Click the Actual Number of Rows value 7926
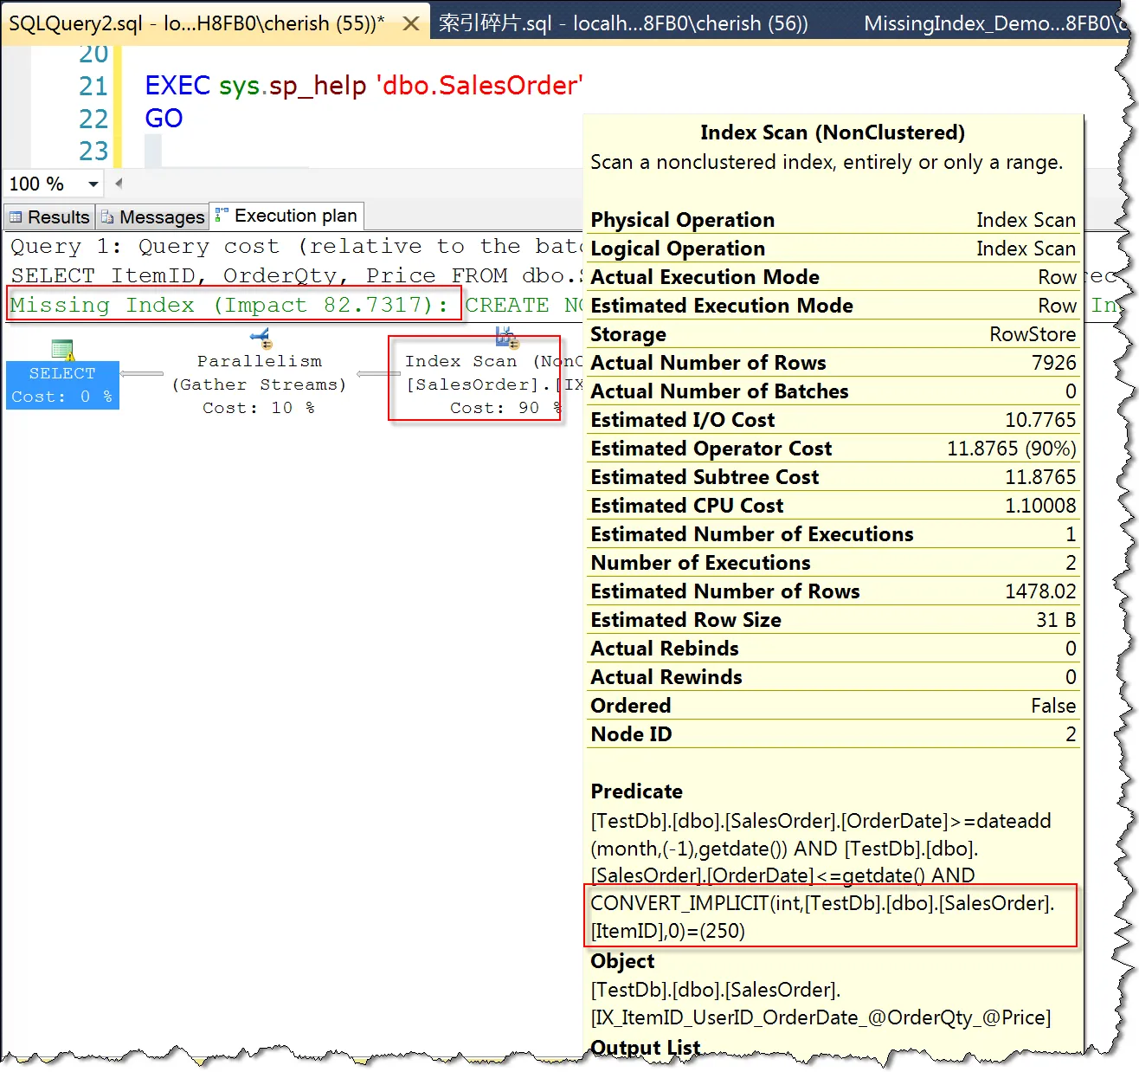The width and height of the screenshot is (1139, 1072). 1053,363
